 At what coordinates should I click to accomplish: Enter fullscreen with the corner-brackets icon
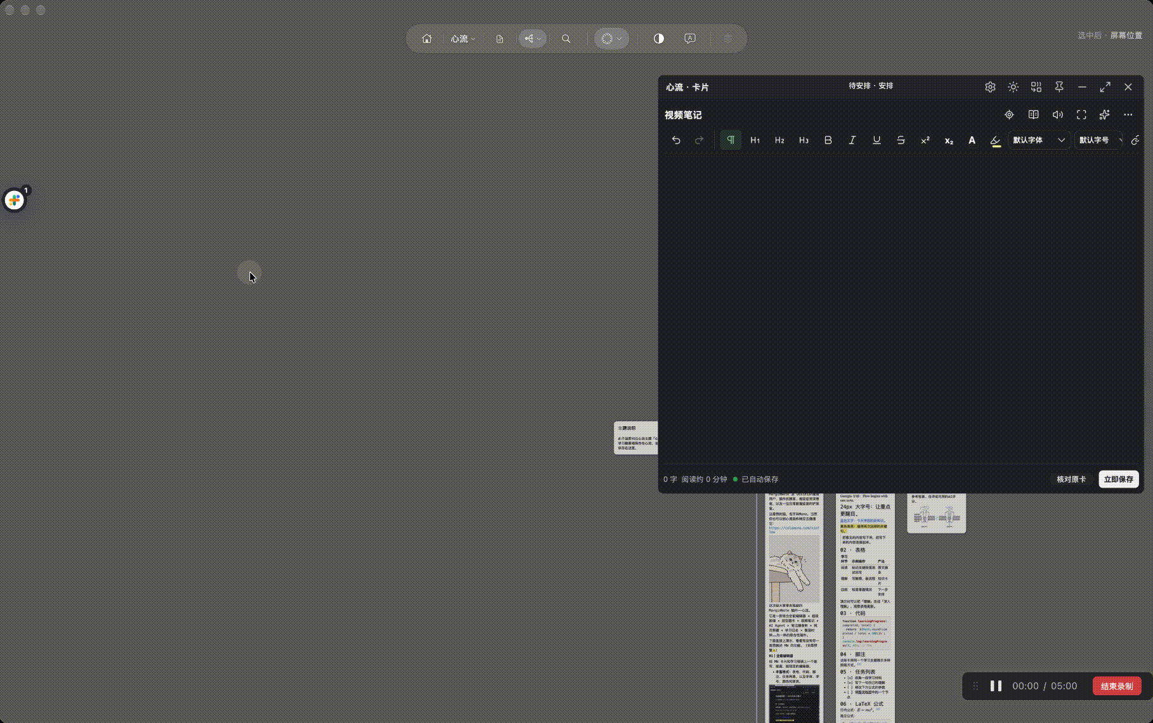click(1081, 115)
